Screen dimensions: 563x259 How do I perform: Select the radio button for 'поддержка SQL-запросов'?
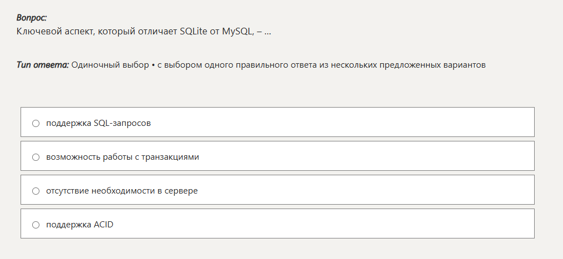coord(36,123)
